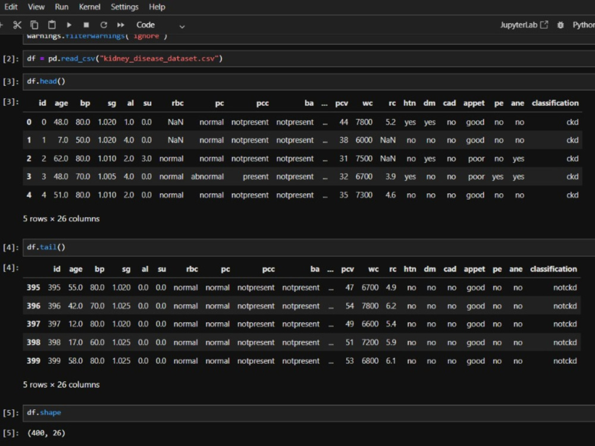595x446 pixels.
Task: Click the Python kernel name
Action: [x=584, y=25]
